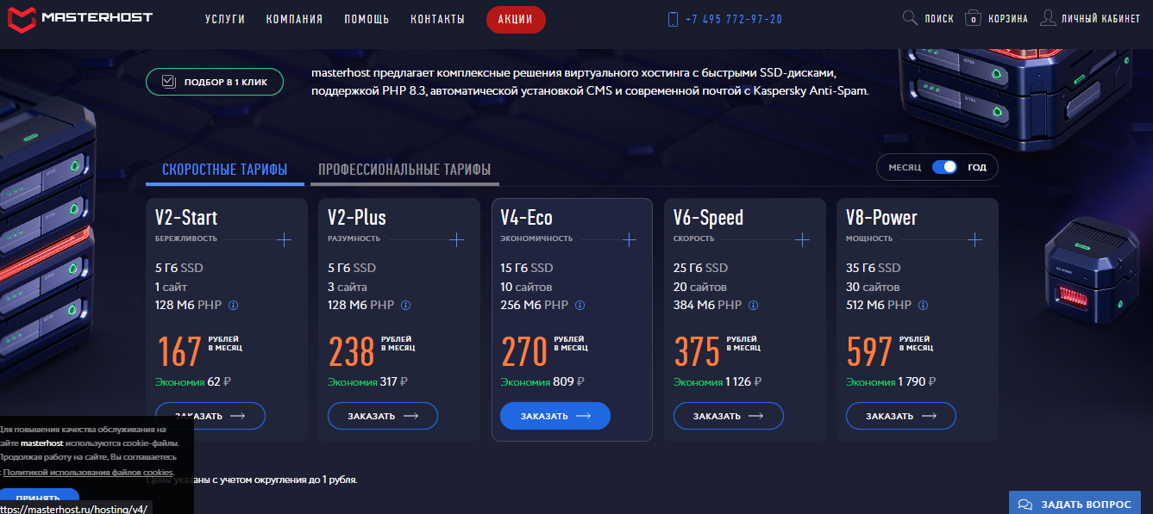Click the 597 price on V8-Power

click(x=870, y=351)
